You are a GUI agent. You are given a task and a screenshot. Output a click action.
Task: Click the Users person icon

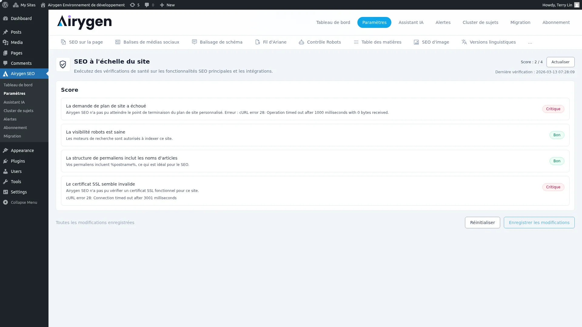[x=5, y=171]
